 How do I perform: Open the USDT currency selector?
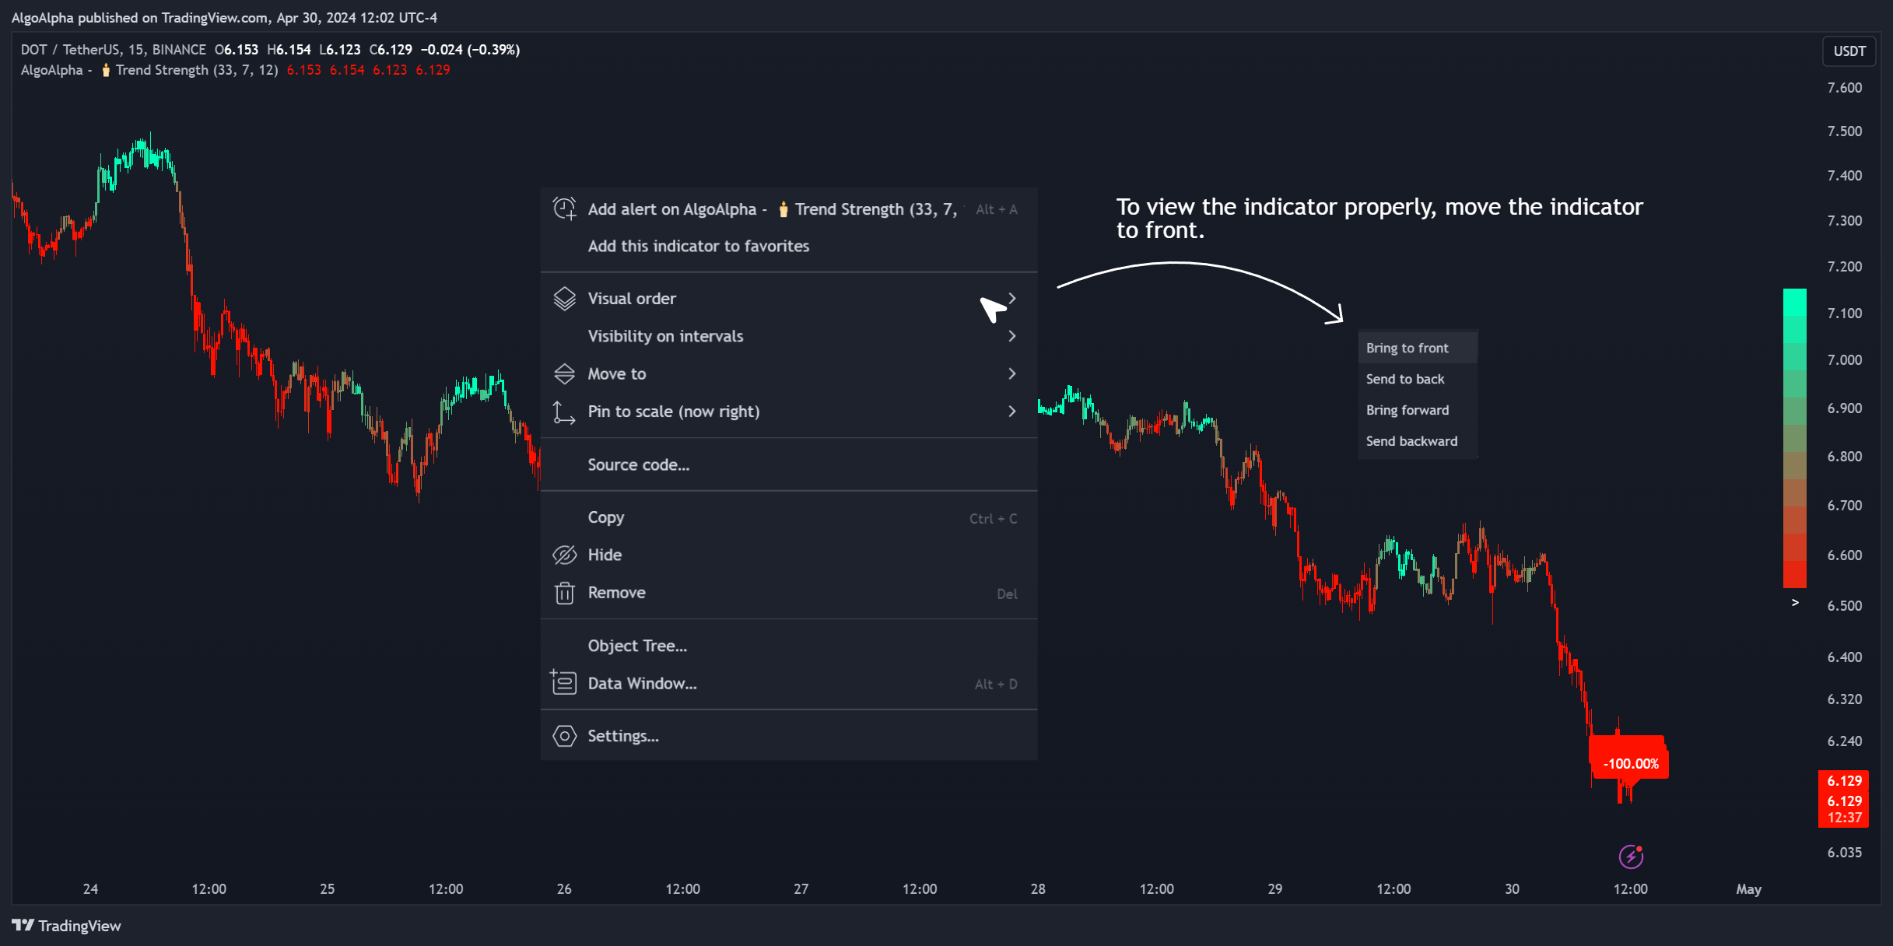click(x=1849, y=51)
